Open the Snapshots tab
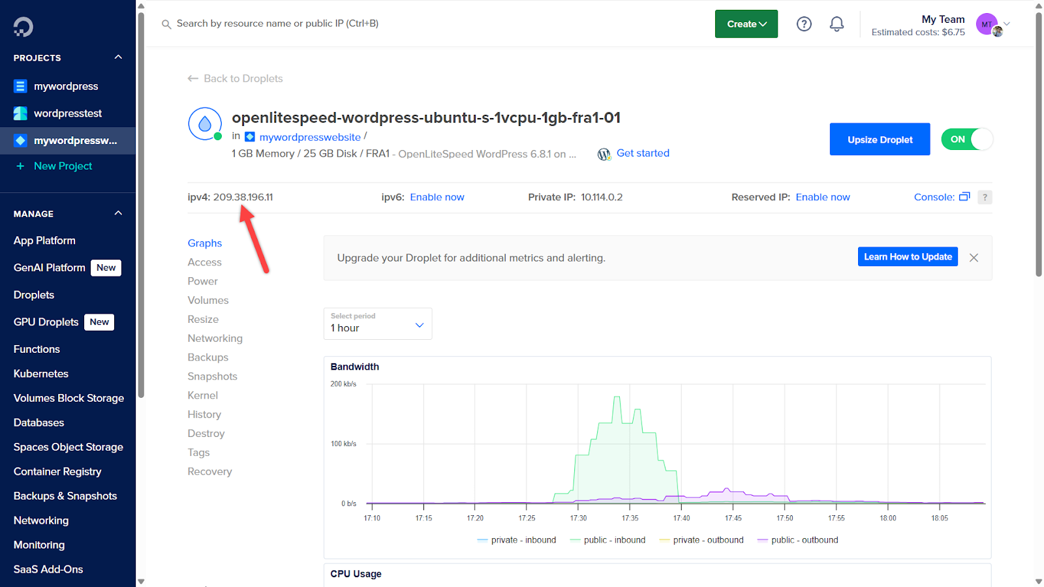 (213, 376)
